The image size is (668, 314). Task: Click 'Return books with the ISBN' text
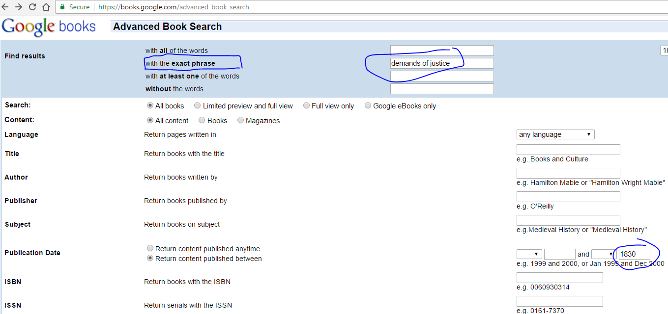pyautogui.click(x=187, y=282)
